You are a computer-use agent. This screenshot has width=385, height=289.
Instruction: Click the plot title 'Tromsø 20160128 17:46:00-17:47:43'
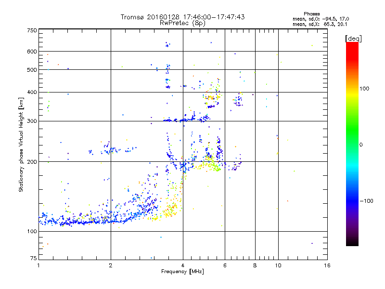[182, 17]
